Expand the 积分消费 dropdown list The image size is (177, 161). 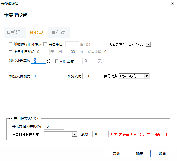coord(134,76)
